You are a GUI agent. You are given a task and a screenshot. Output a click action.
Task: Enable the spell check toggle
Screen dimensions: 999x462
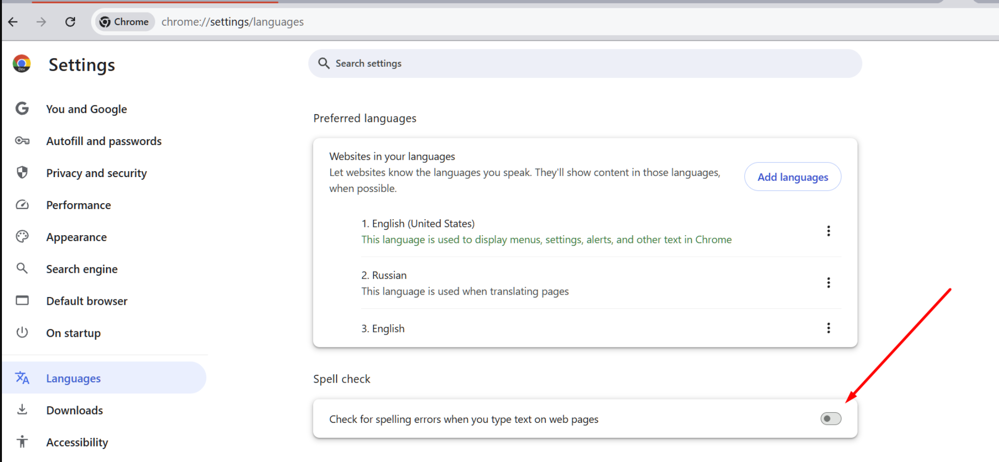point(831,419)
